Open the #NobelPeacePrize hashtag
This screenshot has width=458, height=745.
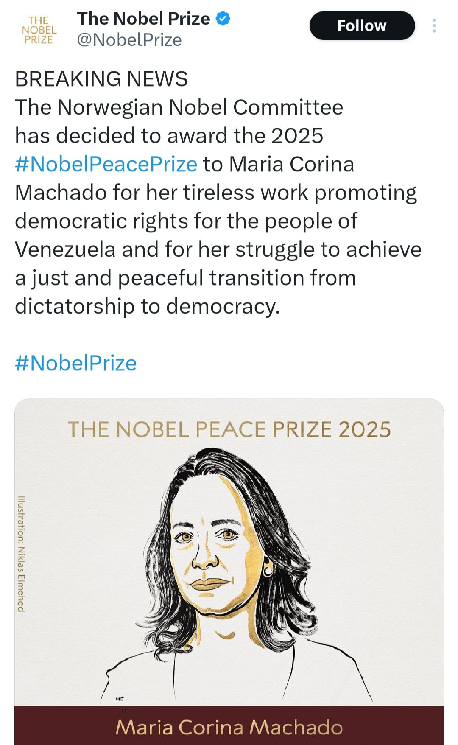(x=106, y=164)
